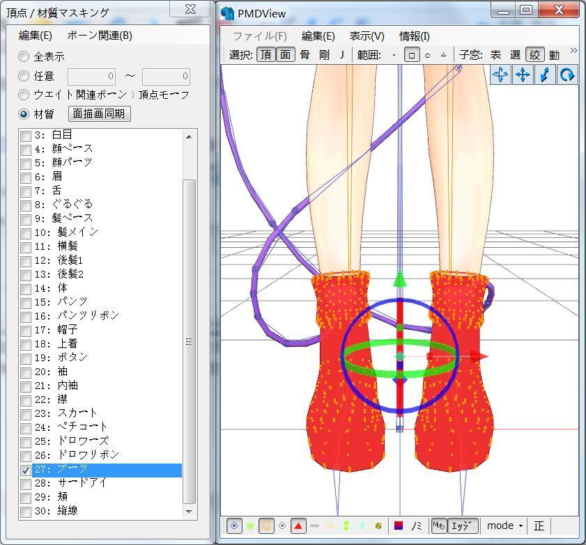Click the diagonal arrow zoom icon
This screenshot has width=586, height=545.
(x=545, y=75)
